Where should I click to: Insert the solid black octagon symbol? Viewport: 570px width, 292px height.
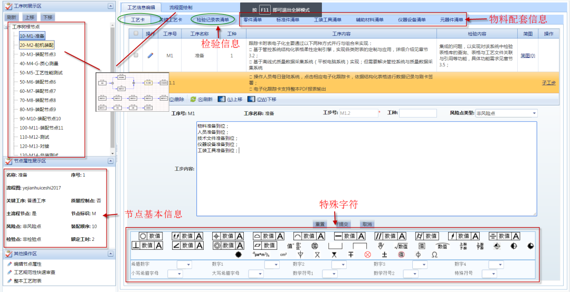pyautogui.click(x=238, y=255)
